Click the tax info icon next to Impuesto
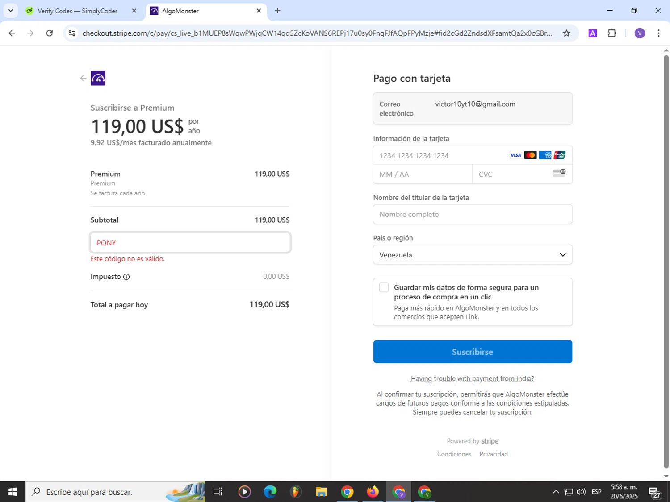Image resolution: width=670 pixels, height=502 pixels. [126, 277]
